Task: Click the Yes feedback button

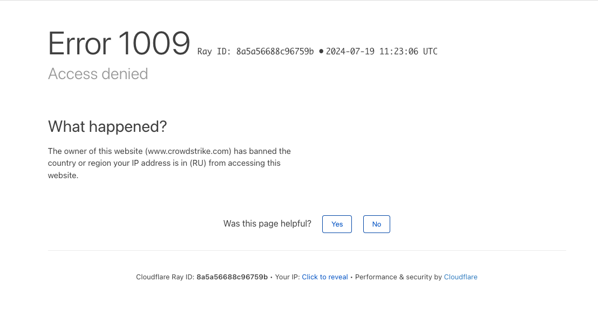Action: coord(337,224)
